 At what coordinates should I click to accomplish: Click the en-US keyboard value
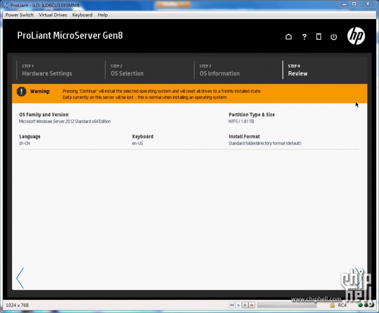pyautogui.click(x=138, y=143)
